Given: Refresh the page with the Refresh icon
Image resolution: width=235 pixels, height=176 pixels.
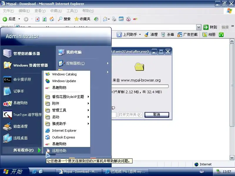Looking at the screenshot, I should 44,19.
